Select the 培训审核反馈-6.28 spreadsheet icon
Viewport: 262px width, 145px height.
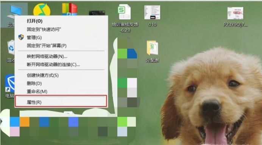click(x=124, y=12)
